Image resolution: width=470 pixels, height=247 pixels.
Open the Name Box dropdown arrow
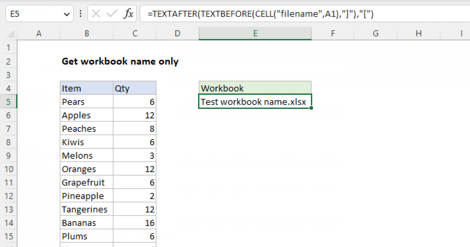pos(65,15)
